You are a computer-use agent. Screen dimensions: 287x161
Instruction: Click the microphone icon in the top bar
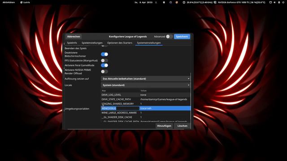coord(279,2)
